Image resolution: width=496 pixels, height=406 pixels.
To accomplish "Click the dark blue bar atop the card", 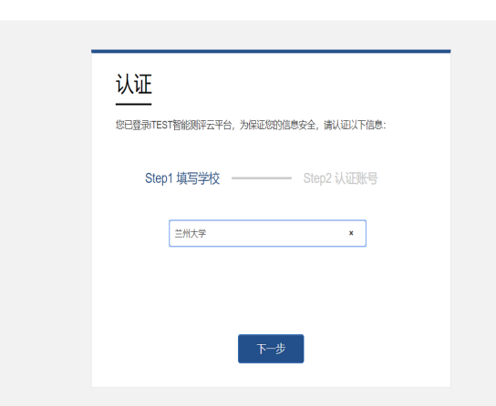I will [271, 51].
